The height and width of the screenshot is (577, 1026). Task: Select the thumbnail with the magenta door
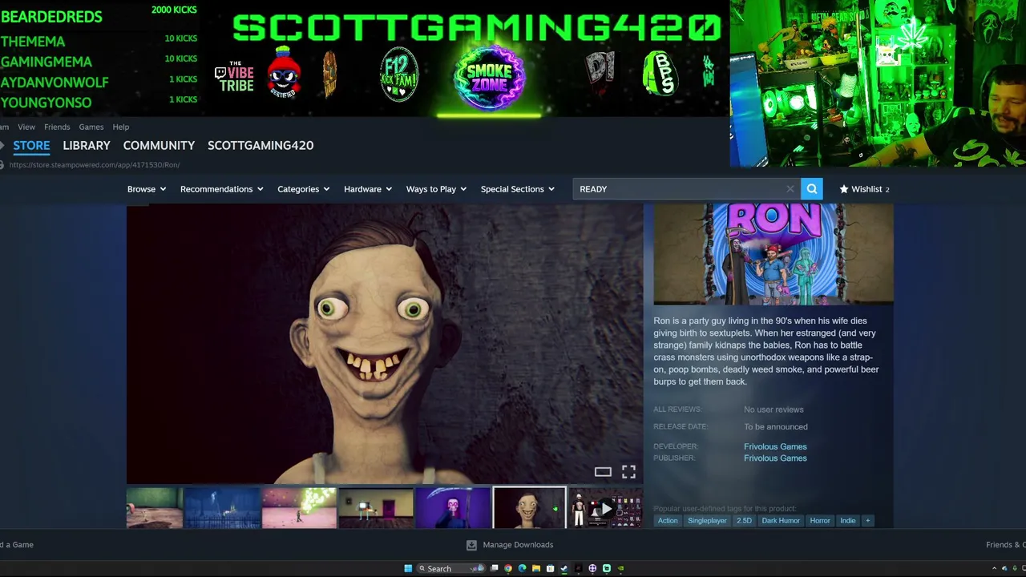[376, 508]
